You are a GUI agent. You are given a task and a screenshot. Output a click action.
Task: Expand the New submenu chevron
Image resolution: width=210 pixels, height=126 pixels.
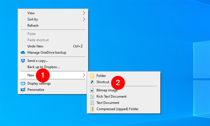click(84, 75)
